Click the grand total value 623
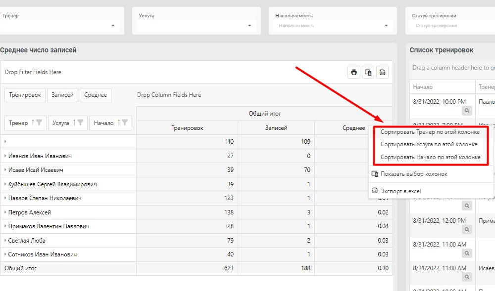 point(229,268)
